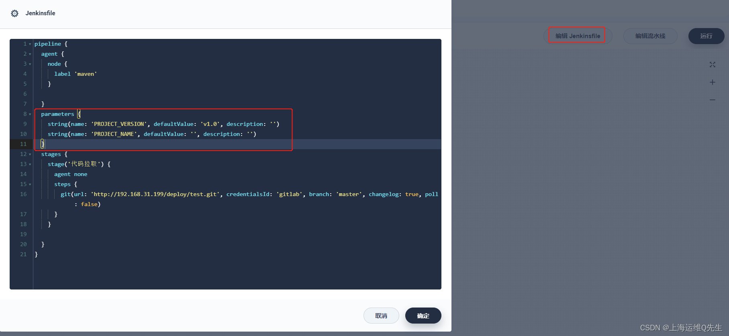
Task: Click the 'false' value on wrapped line
Action: tap(89, 204)
